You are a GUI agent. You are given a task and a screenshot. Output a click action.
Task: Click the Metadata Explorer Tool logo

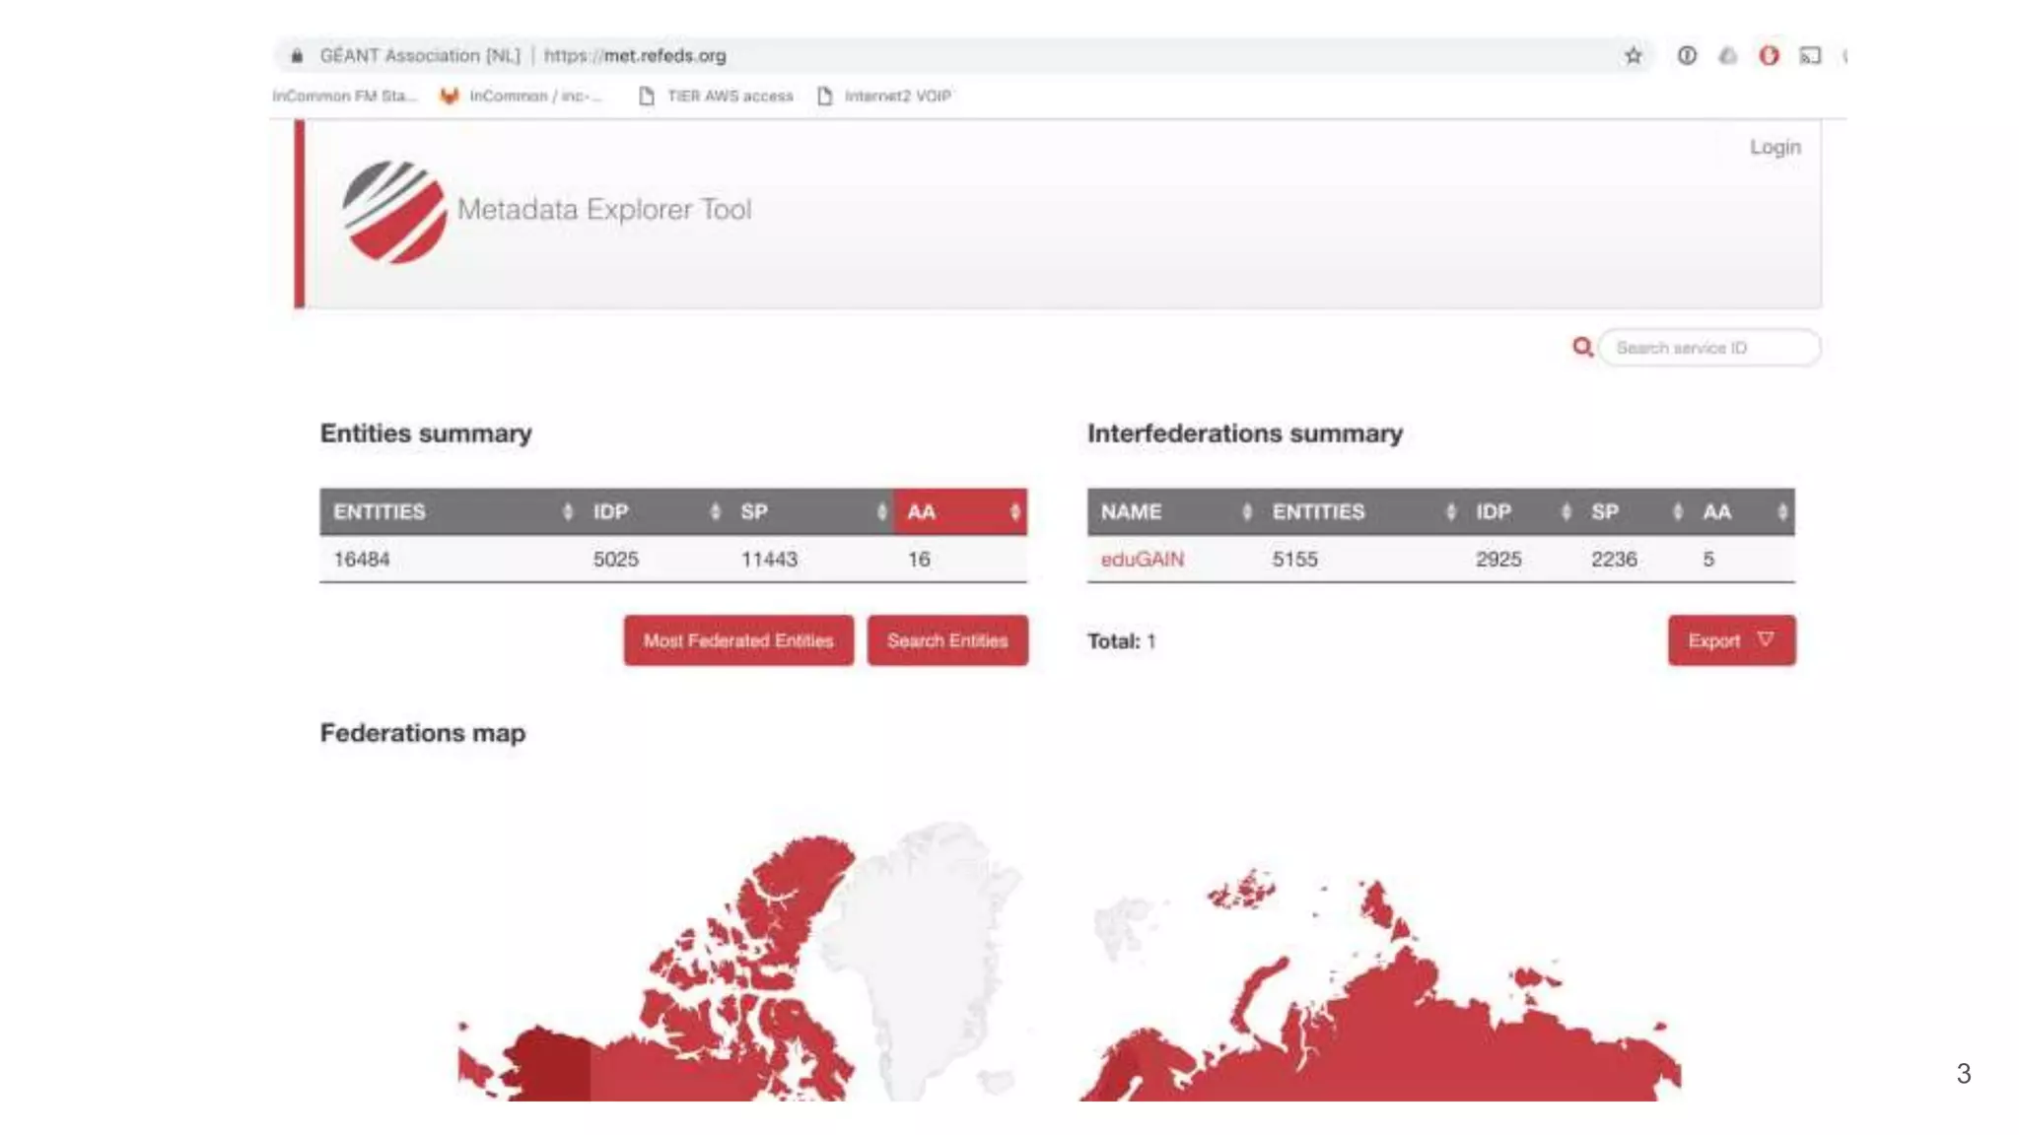(394, 212)
